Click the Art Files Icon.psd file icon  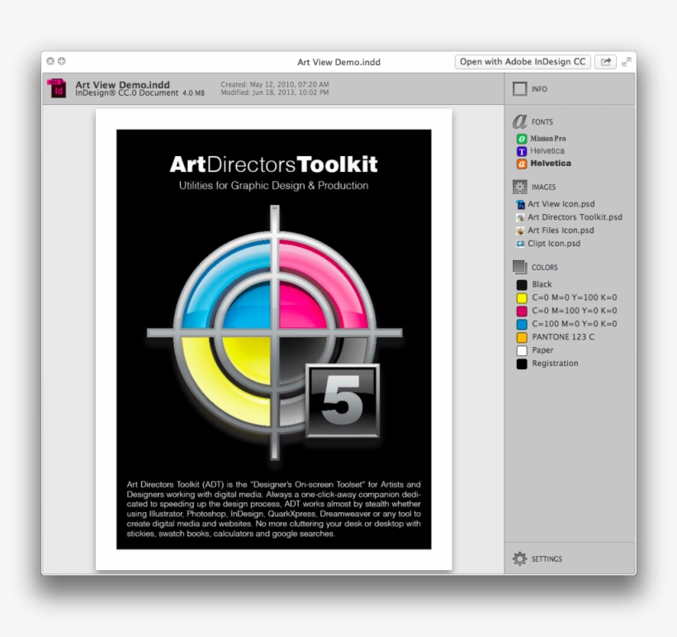[520, 231]
